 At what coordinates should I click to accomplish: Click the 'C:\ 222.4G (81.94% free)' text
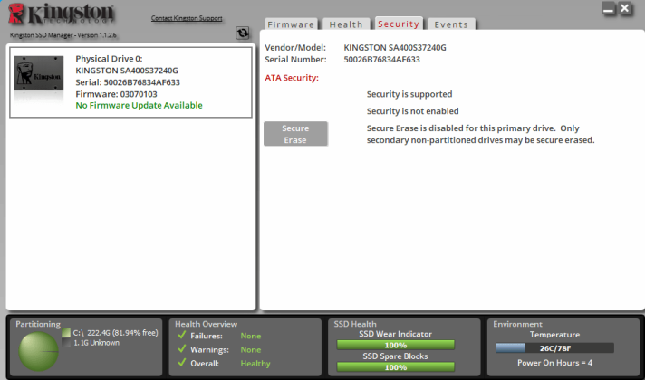(116, 333)
